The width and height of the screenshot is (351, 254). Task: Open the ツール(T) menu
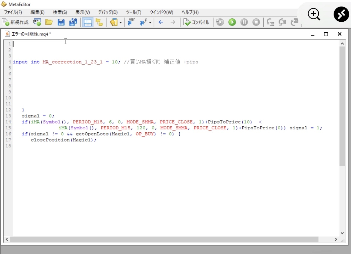tap(133, 12)
